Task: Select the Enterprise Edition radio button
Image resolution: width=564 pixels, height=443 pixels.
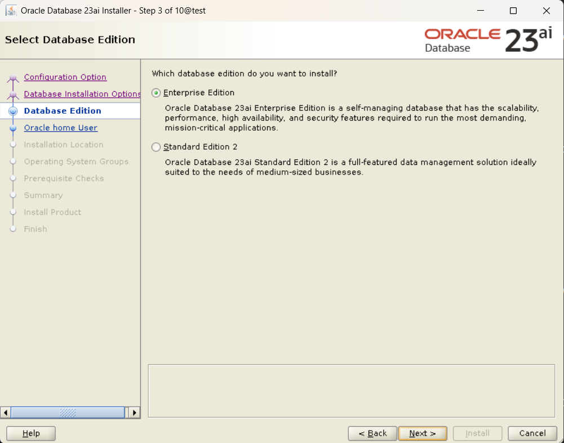Action: tap(156, 93)
